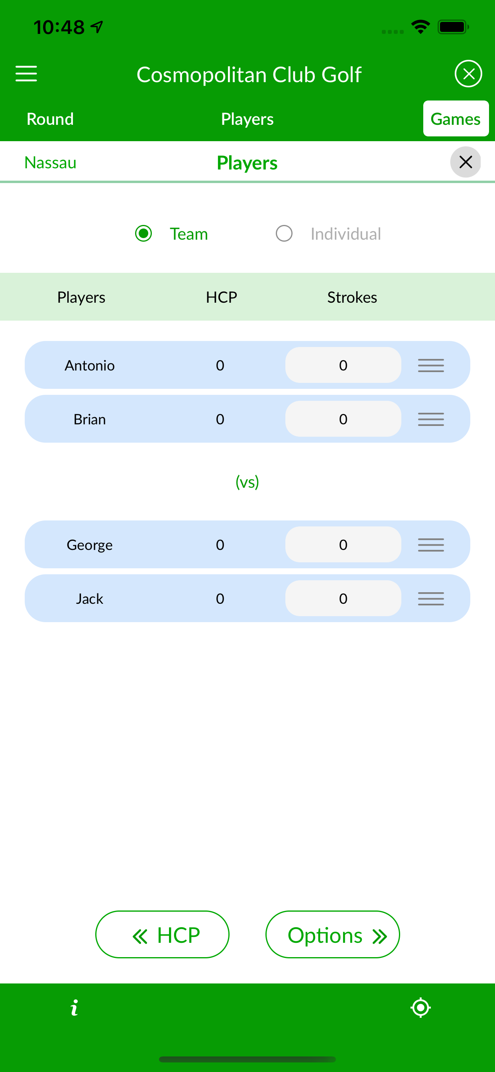Viewport: 495px width, 1072px height.
Task: Tap Brian's reorder handle icon
Action: [431, 419]
